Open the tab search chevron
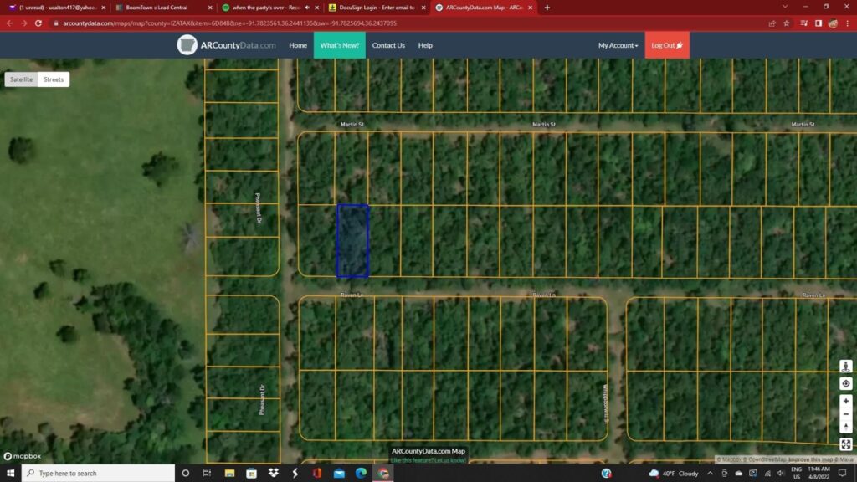Image resolution: width=857 pixels, height=482 pixels. [784, 7]
